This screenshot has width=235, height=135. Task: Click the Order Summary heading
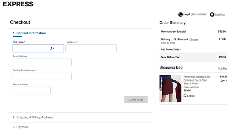point(172,23)
